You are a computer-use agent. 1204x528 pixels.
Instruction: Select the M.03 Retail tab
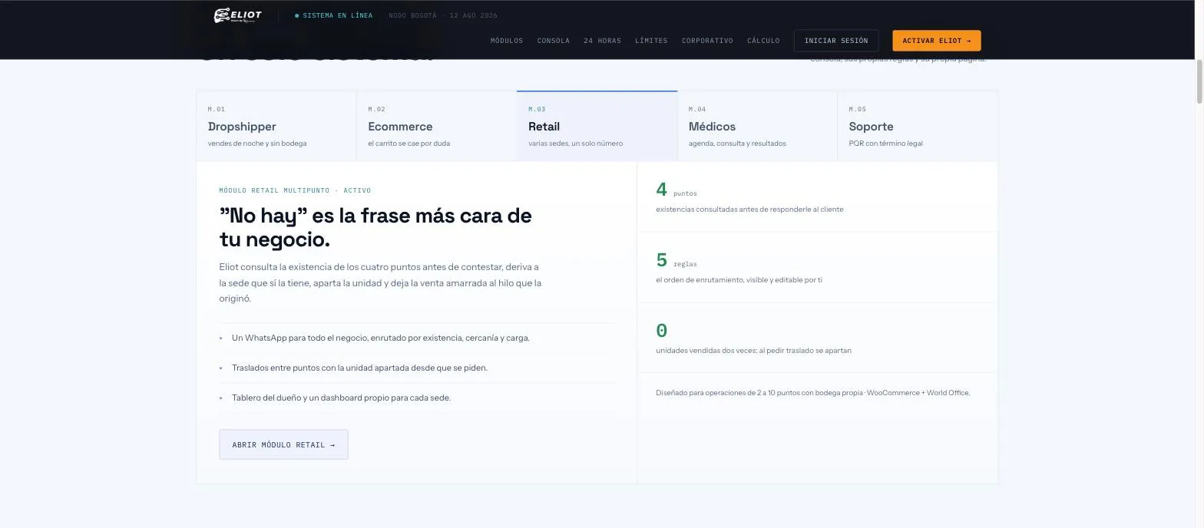[597, 126]
